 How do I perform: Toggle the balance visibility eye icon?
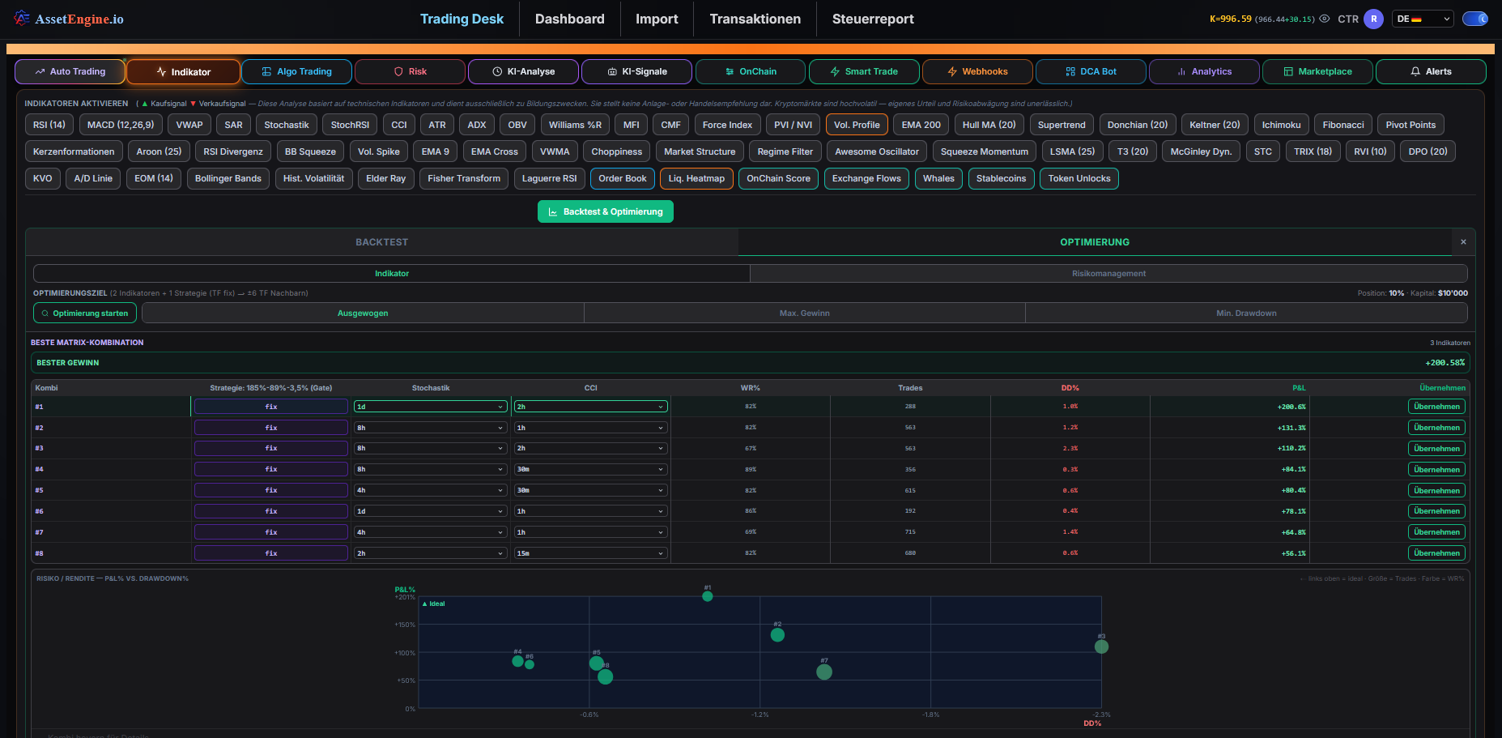[x=1325, y=19]
